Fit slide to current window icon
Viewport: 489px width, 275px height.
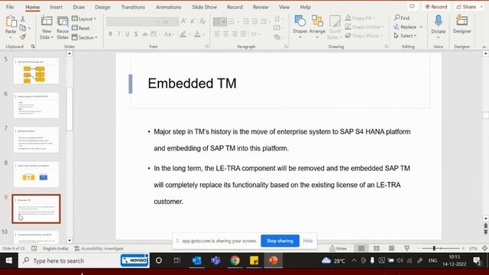484,248
